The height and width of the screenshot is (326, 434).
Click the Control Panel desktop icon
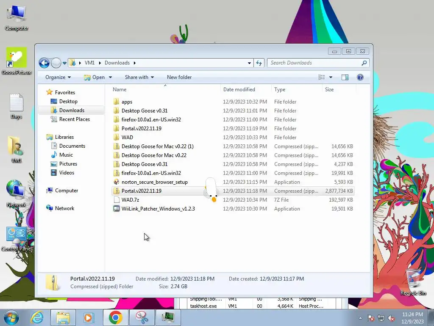(17, 239)
